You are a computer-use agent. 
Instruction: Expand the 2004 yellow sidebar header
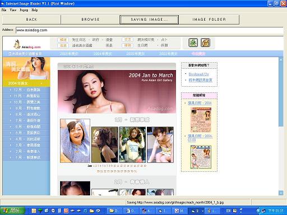pyautogui.click(x=26, y=83)
